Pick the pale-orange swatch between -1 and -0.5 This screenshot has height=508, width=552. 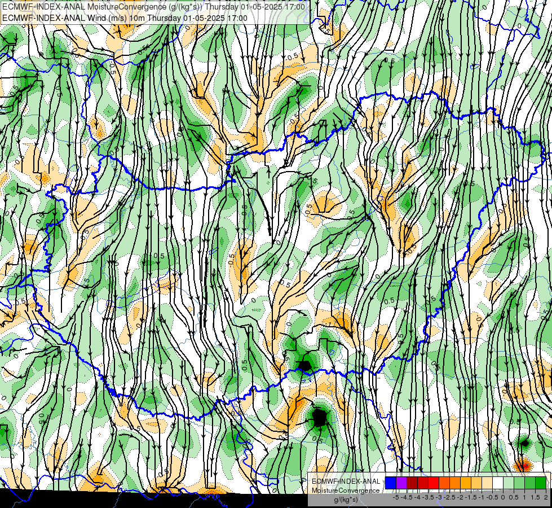(487, 483)
